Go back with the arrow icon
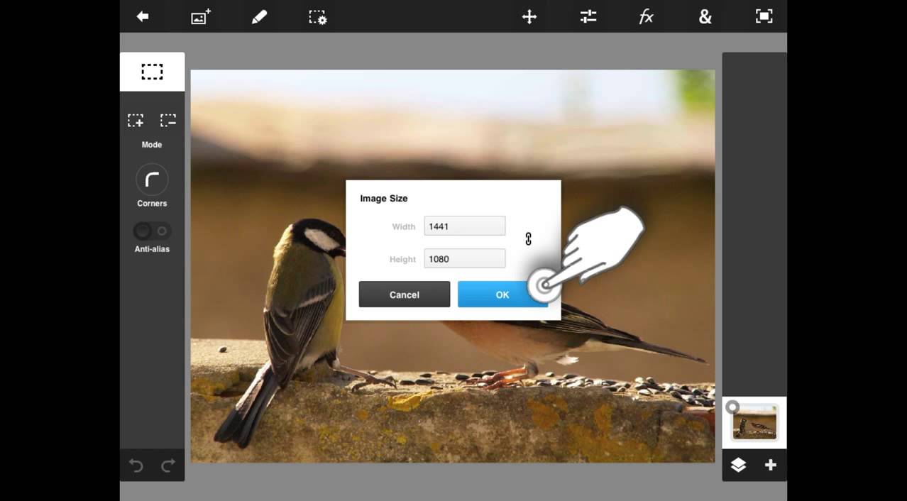Screen dimensions: 907x501 [x=143, y=16]
